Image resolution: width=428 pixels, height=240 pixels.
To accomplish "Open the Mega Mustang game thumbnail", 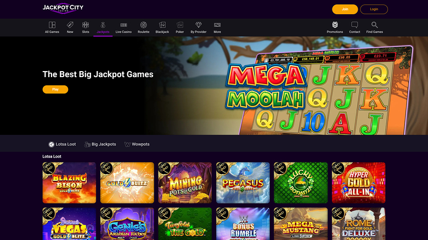I will 301,224.
